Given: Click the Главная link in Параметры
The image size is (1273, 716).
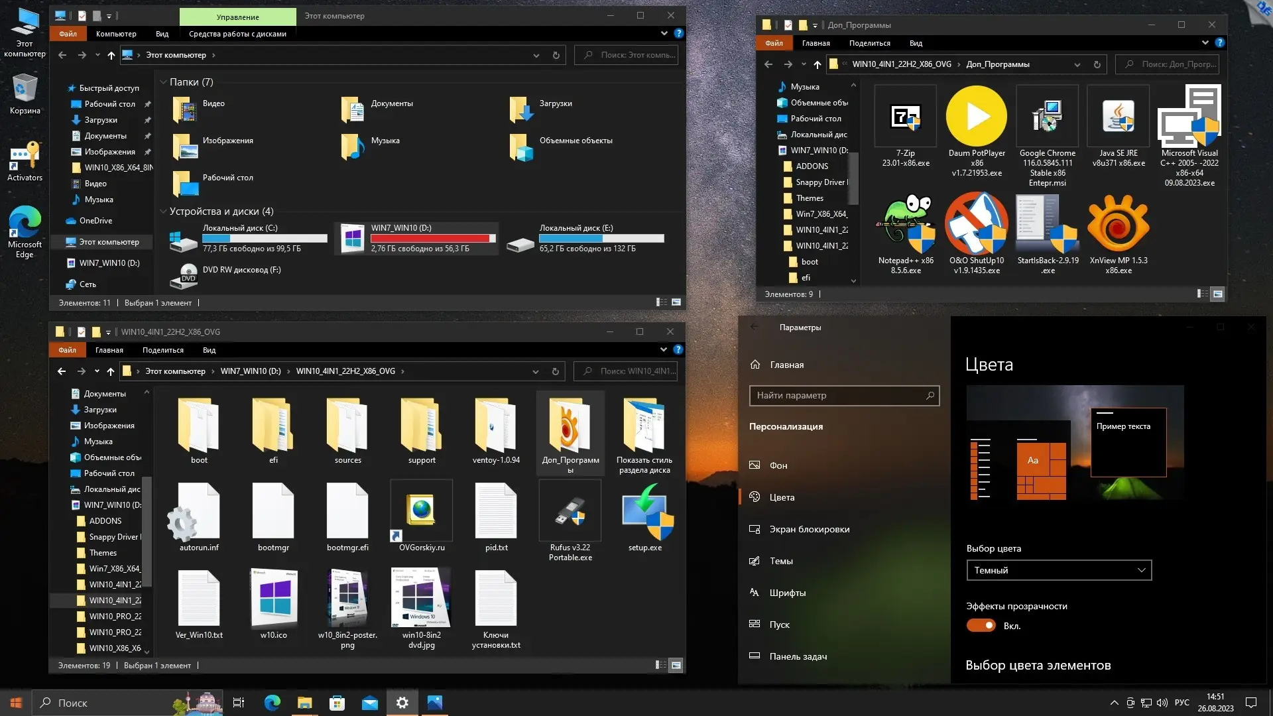Looking at the screenshot, I should (x=786, y=365).
